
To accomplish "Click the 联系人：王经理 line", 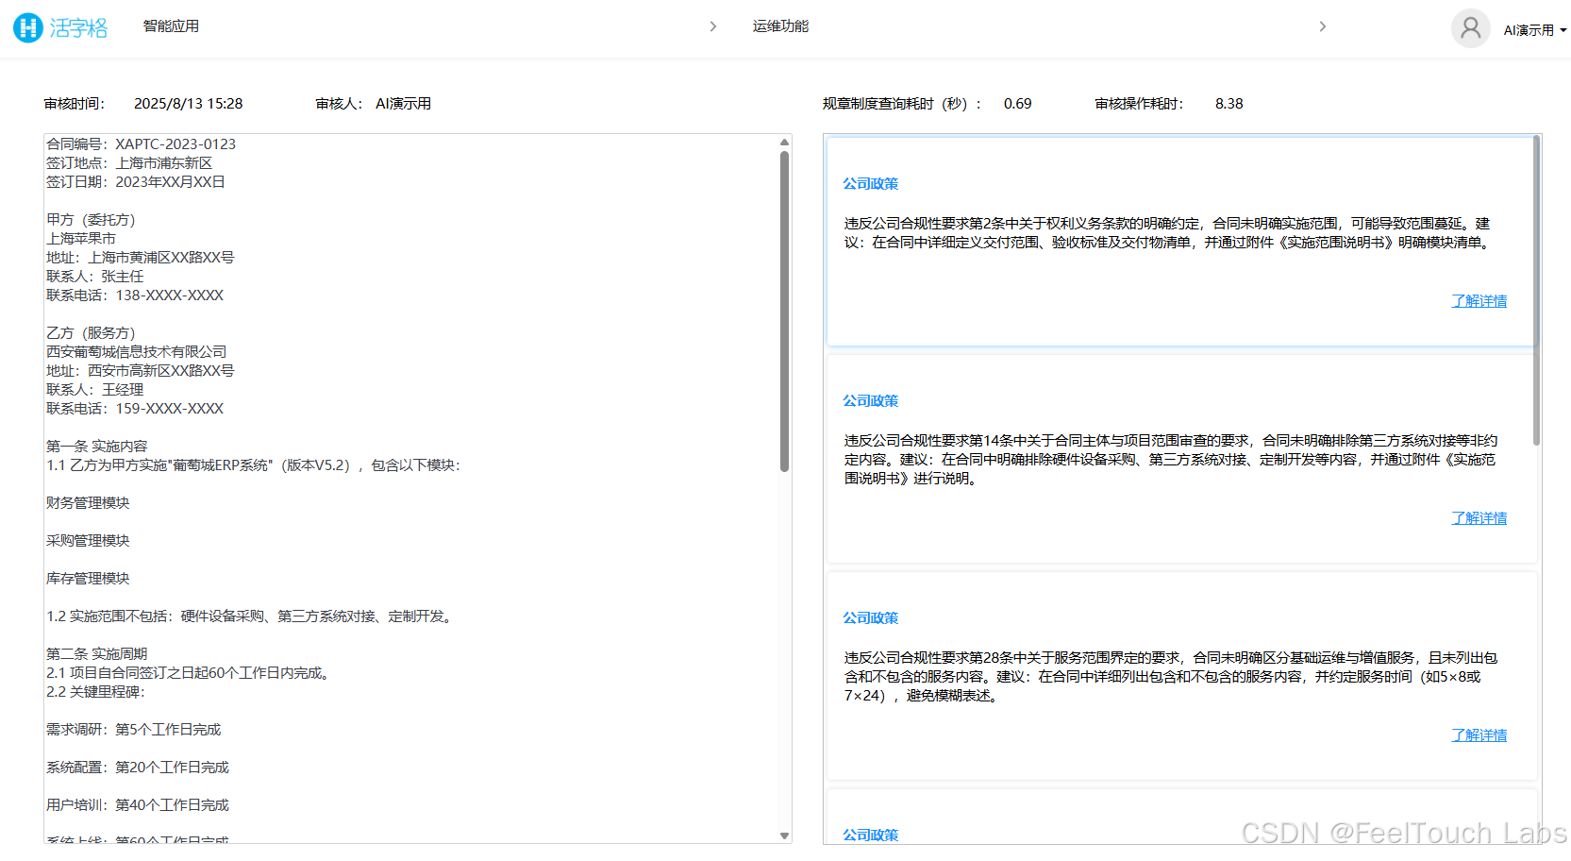I will (95, 390).
